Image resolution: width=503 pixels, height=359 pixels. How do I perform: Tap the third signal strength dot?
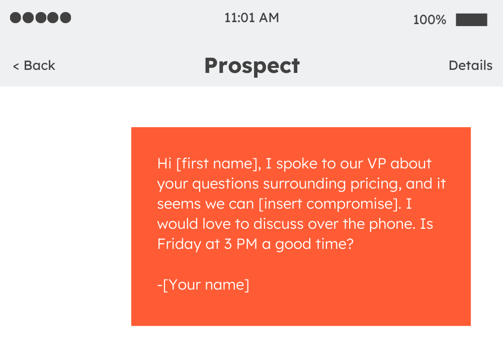tap(40, 18)
